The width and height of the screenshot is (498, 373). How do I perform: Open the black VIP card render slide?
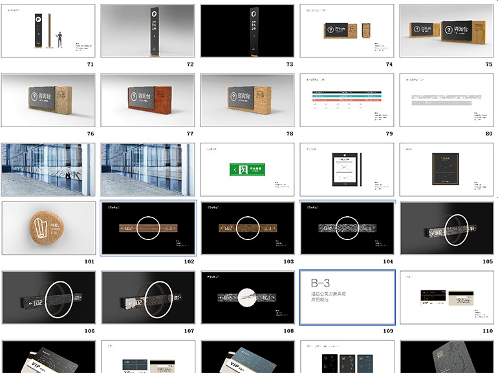(49, 357)
